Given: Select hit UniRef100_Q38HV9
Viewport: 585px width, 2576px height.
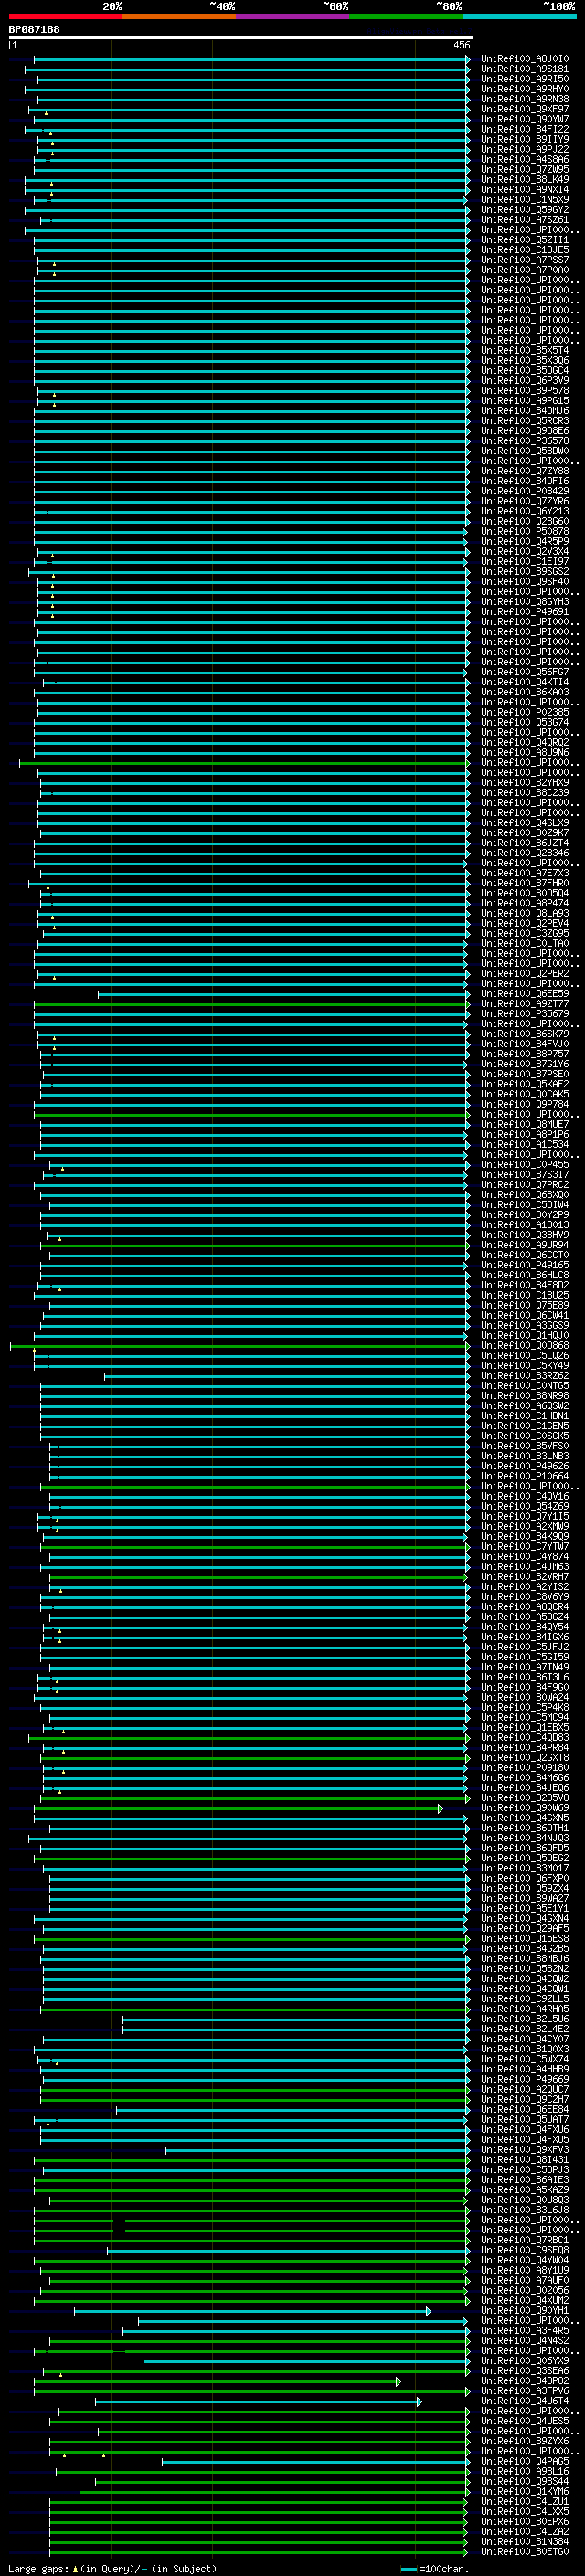Looking at the screenshot, I should (525, 1235).
